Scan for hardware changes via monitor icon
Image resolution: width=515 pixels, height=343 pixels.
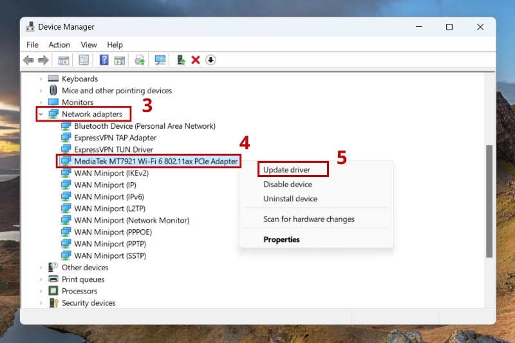tap(160, 60)
